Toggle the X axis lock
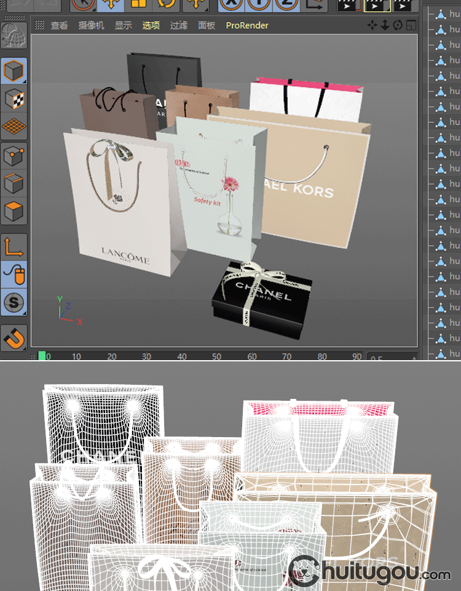 tap(231, 5)
